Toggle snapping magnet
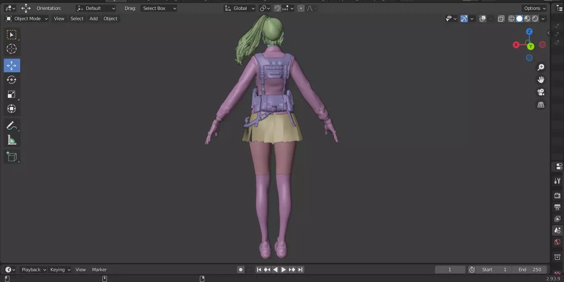This screenshot has width=564, height=282. pyautogui.click(x=277, y=8)
